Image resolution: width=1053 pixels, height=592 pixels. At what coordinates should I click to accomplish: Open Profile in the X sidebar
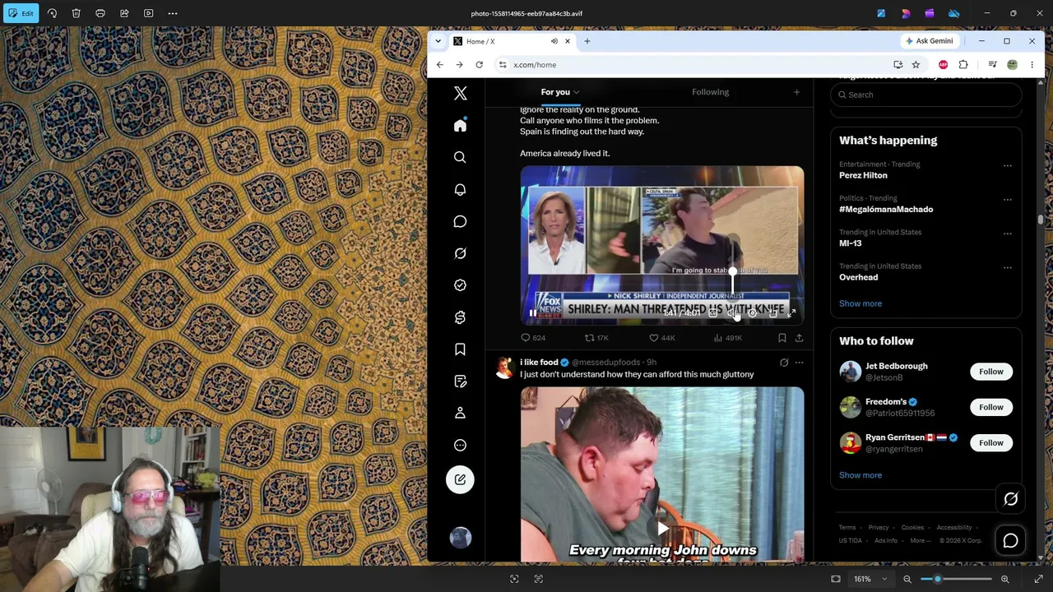(460, 413)
